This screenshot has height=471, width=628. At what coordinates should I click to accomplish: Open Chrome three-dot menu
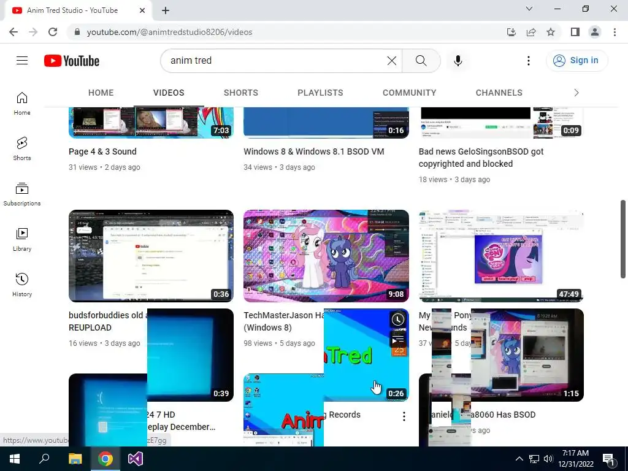point(615,32)
